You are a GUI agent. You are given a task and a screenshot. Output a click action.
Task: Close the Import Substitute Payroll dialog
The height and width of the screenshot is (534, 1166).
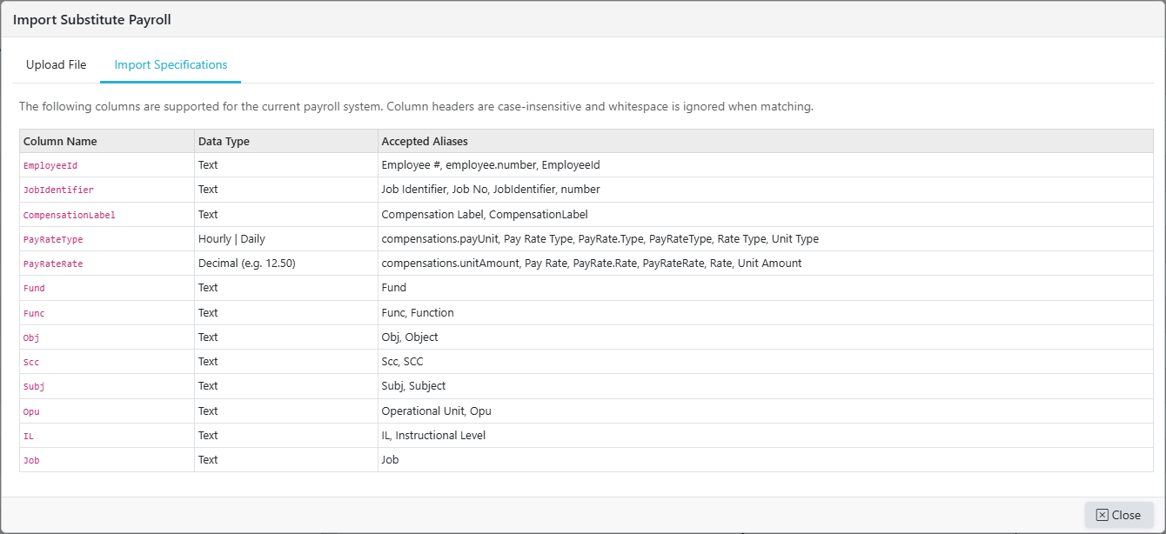tap(1119, 515)
